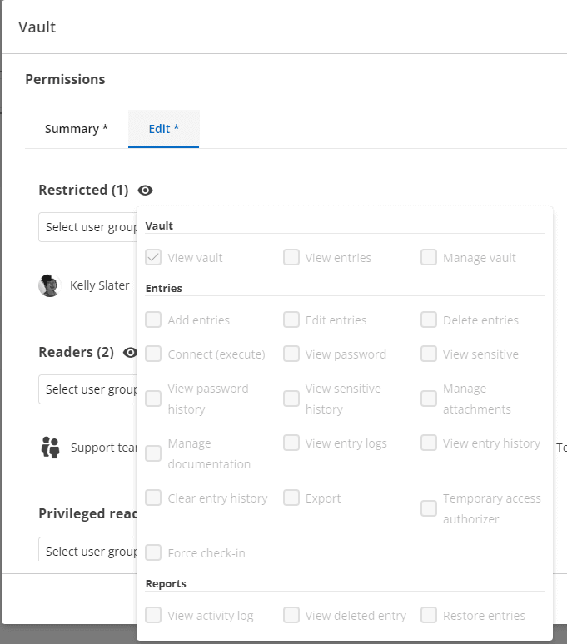Image resolution: width=567 pixels, height=644 pixels.
Task: Open the Restricted user group dropdown
Action: (x=87, y=227)
